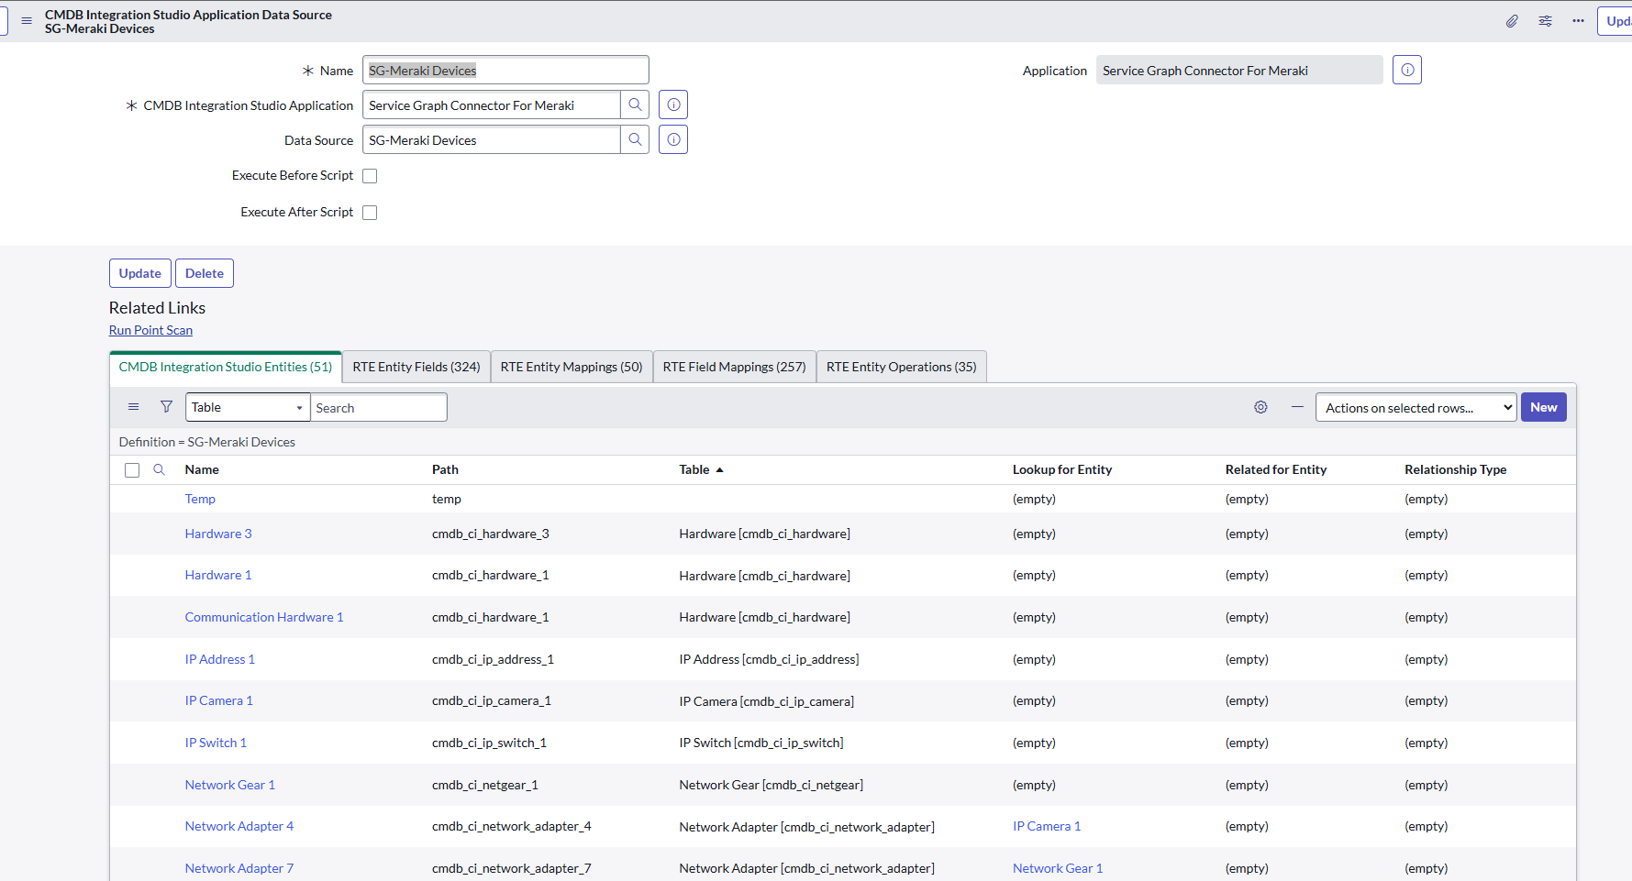Image resolution: width=1632 pixels, height=881 pixels.
Task: Open the more options ellipsis menu
Action: pos(1578,20)
